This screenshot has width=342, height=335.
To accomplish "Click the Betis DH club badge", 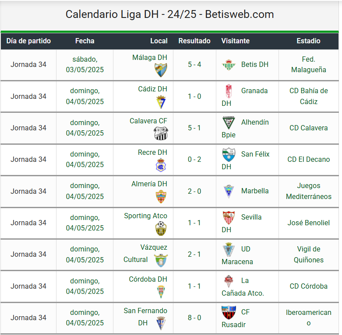I will 229,65.
